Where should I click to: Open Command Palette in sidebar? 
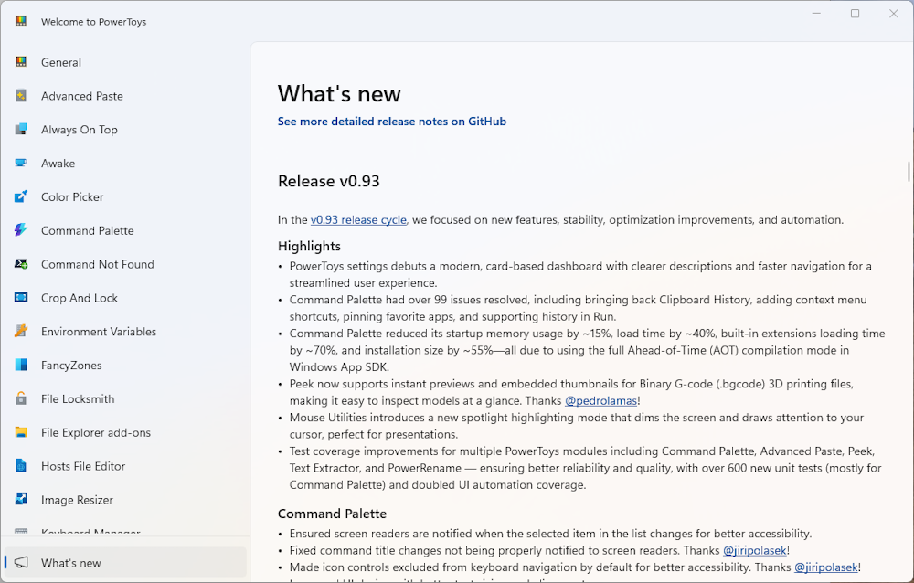(x=124, y=231)
